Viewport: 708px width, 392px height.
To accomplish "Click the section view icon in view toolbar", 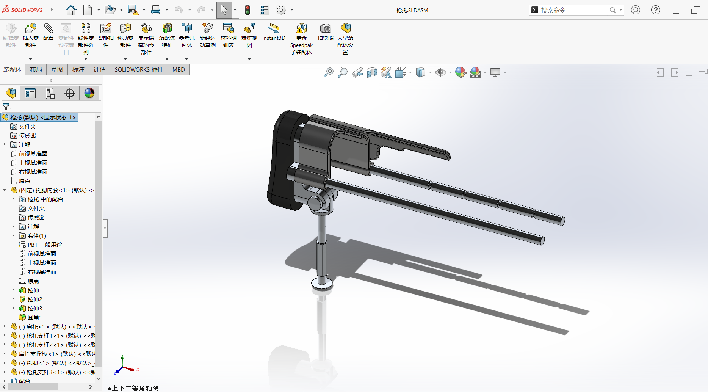I will (372, 72).
